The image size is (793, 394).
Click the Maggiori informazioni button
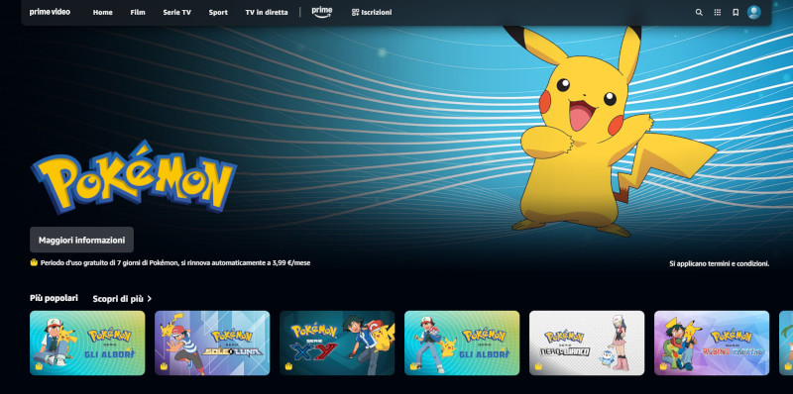pos(81,240)
